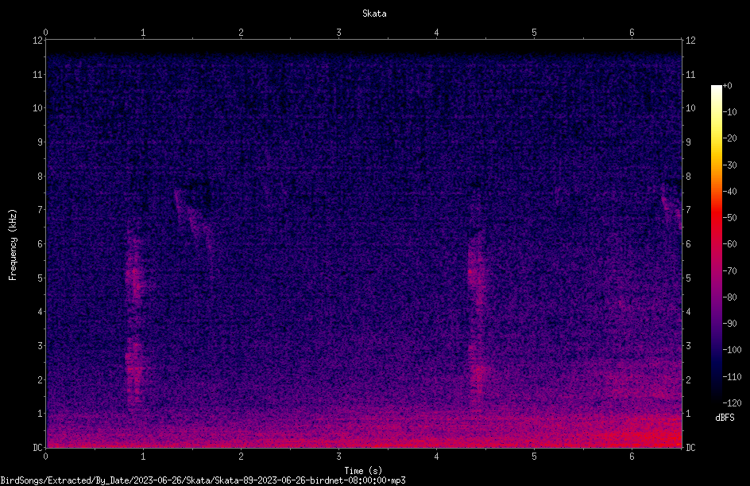750x486 pixels.
Task: Click the '10' tick label on the left frequency axis
Action: tap(37, 108)
